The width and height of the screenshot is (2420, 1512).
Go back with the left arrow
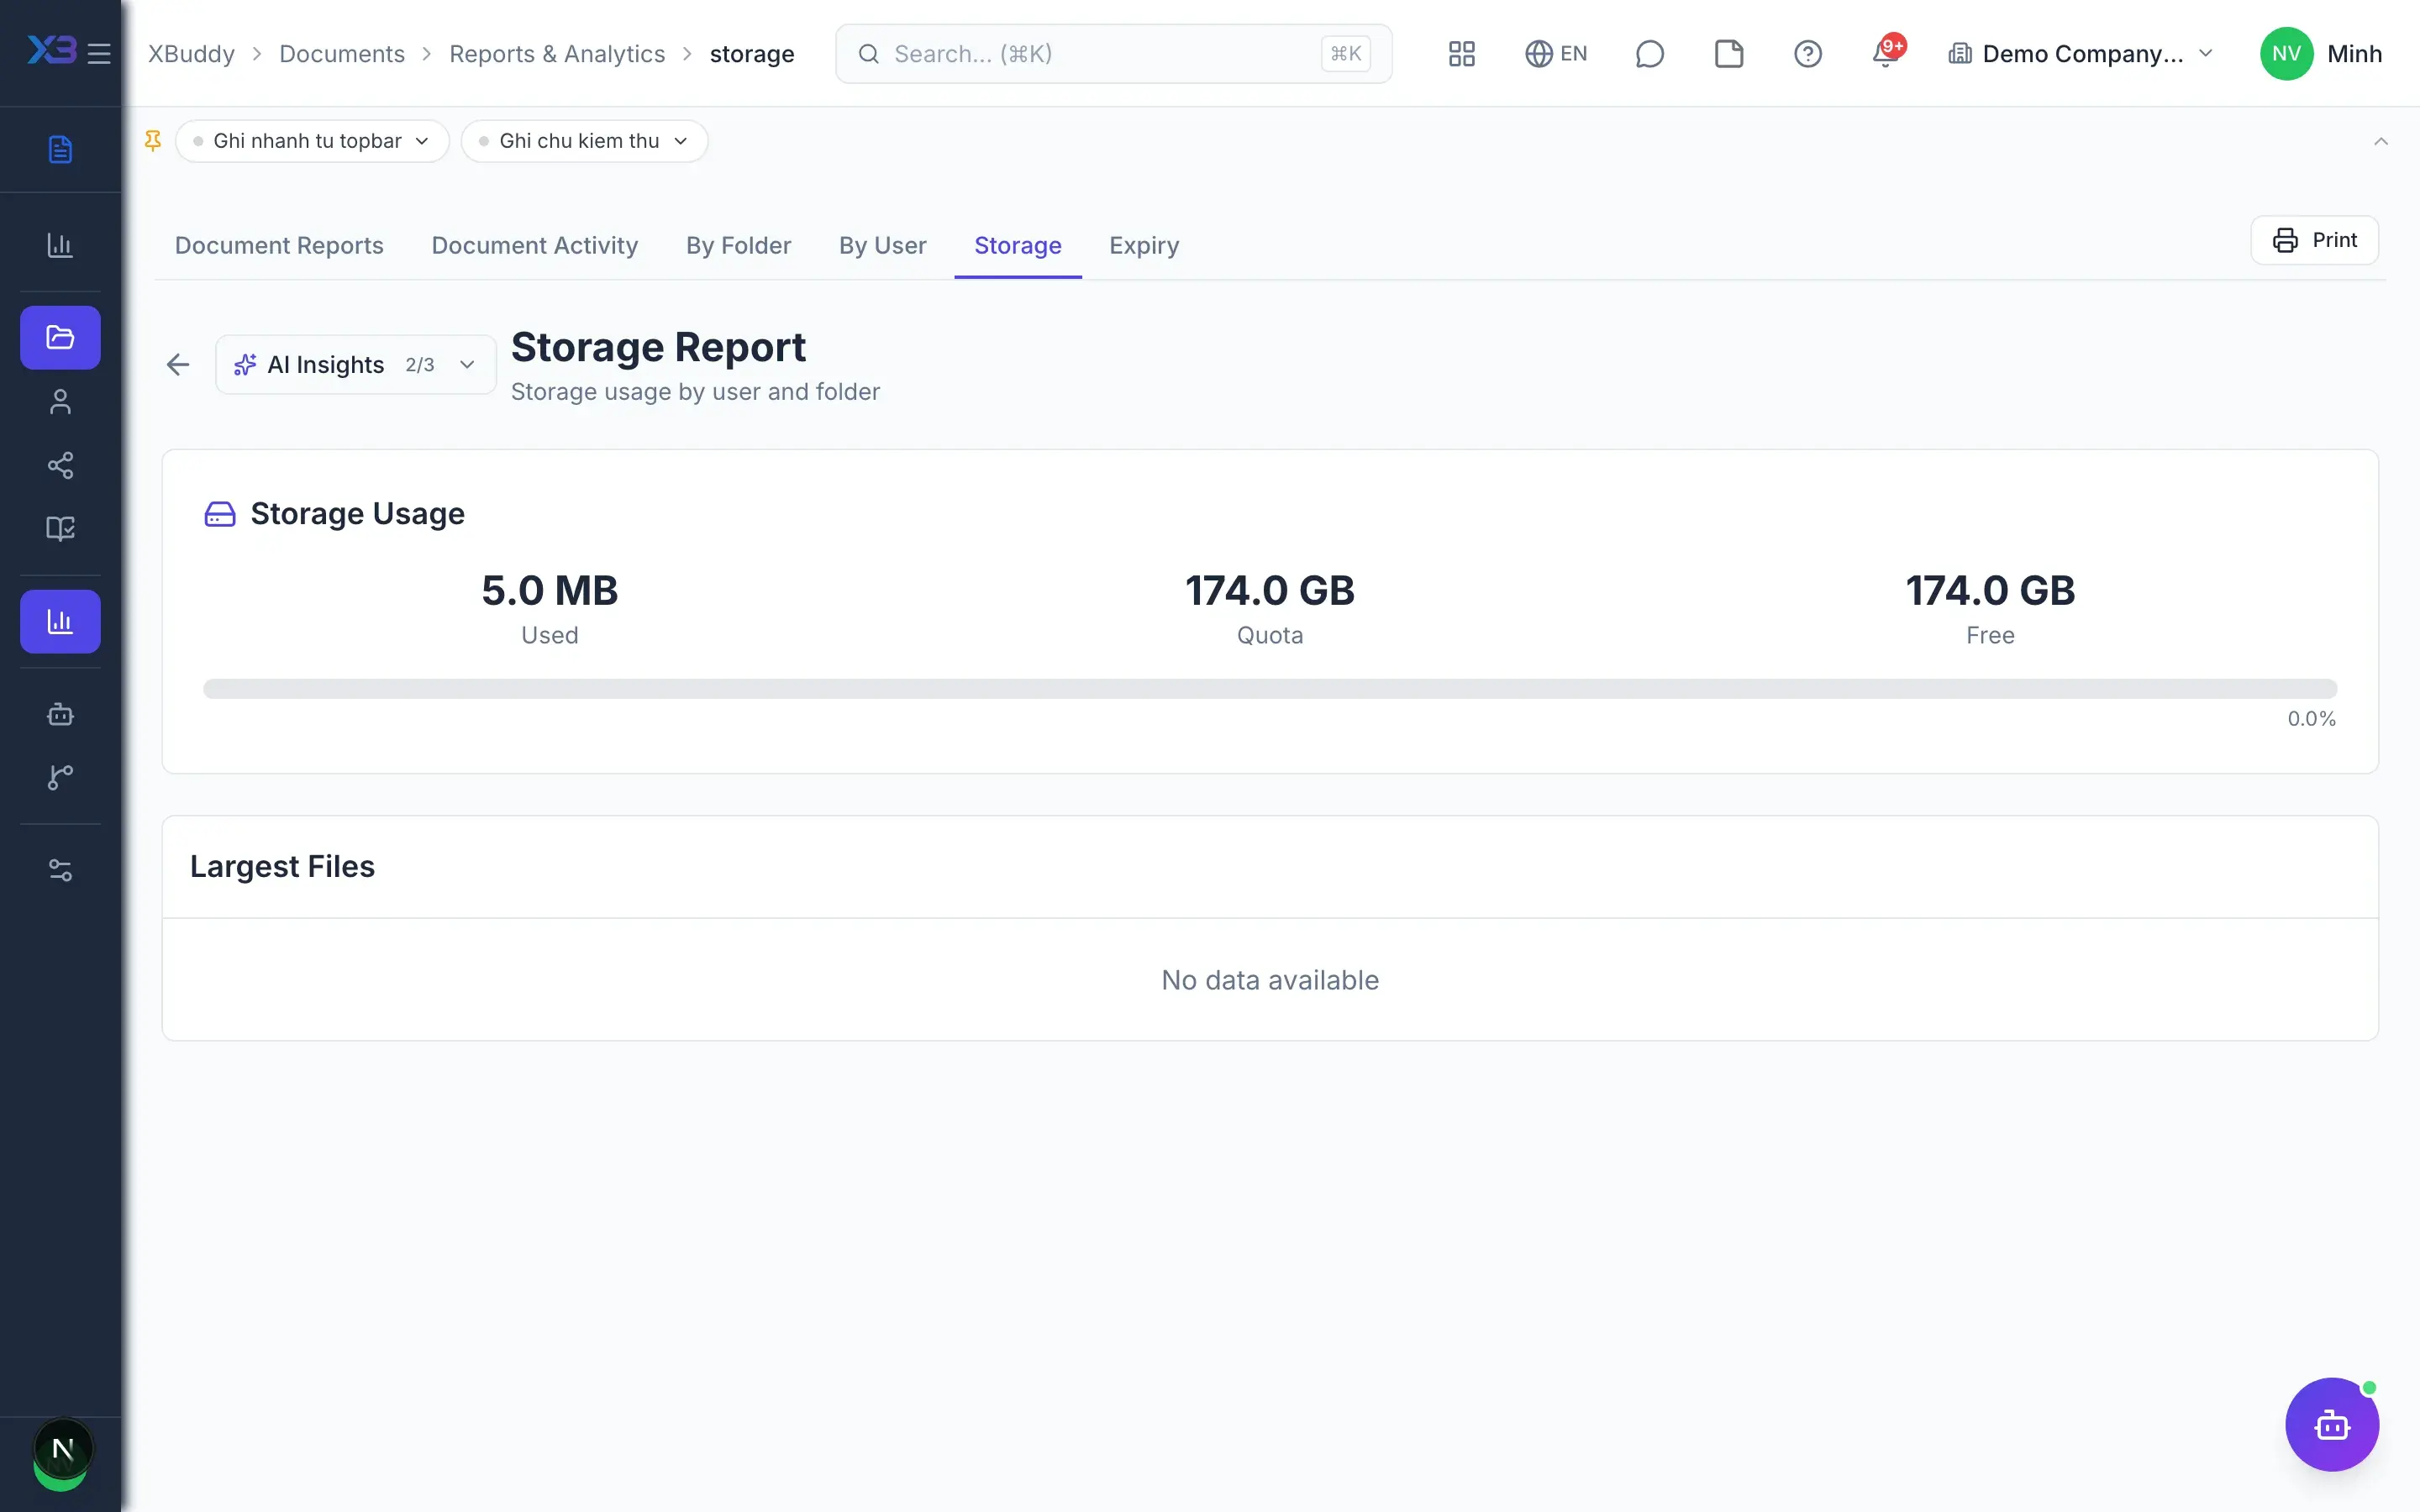click(178, 365)
